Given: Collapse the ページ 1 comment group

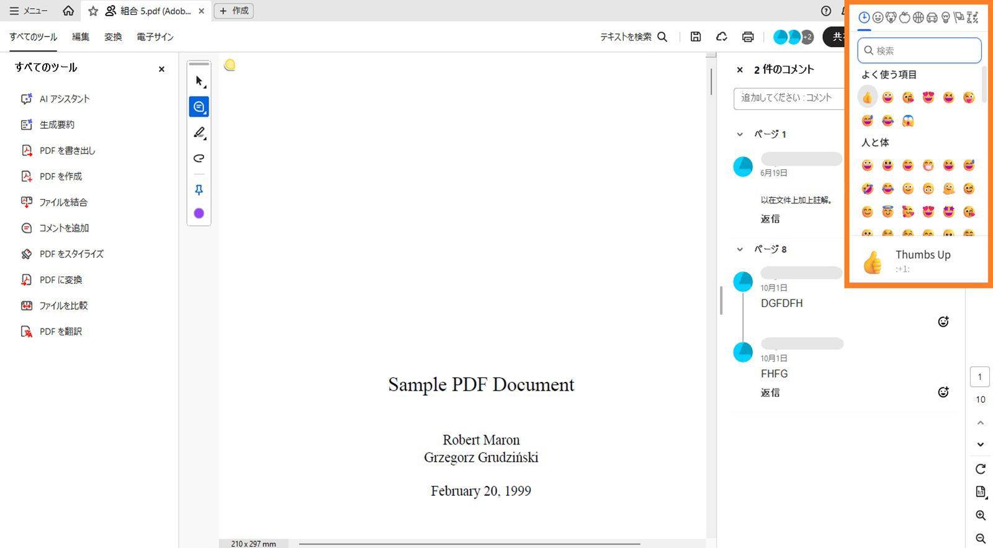Looking at the screenshot, I should click(740, 134).
